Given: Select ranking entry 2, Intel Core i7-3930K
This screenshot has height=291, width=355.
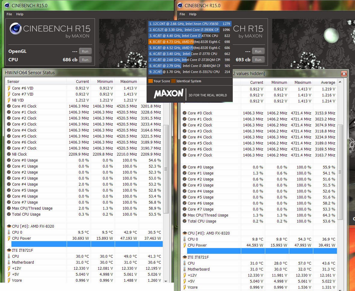Looking at the screenshot, I should click(x=190, y=30).
